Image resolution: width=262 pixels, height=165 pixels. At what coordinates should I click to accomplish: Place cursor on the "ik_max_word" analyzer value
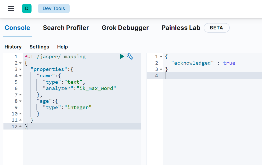click(96, 88)
